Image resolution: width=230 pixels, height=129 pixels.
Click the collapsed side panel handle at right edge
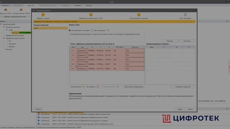(x=229, y=67)
